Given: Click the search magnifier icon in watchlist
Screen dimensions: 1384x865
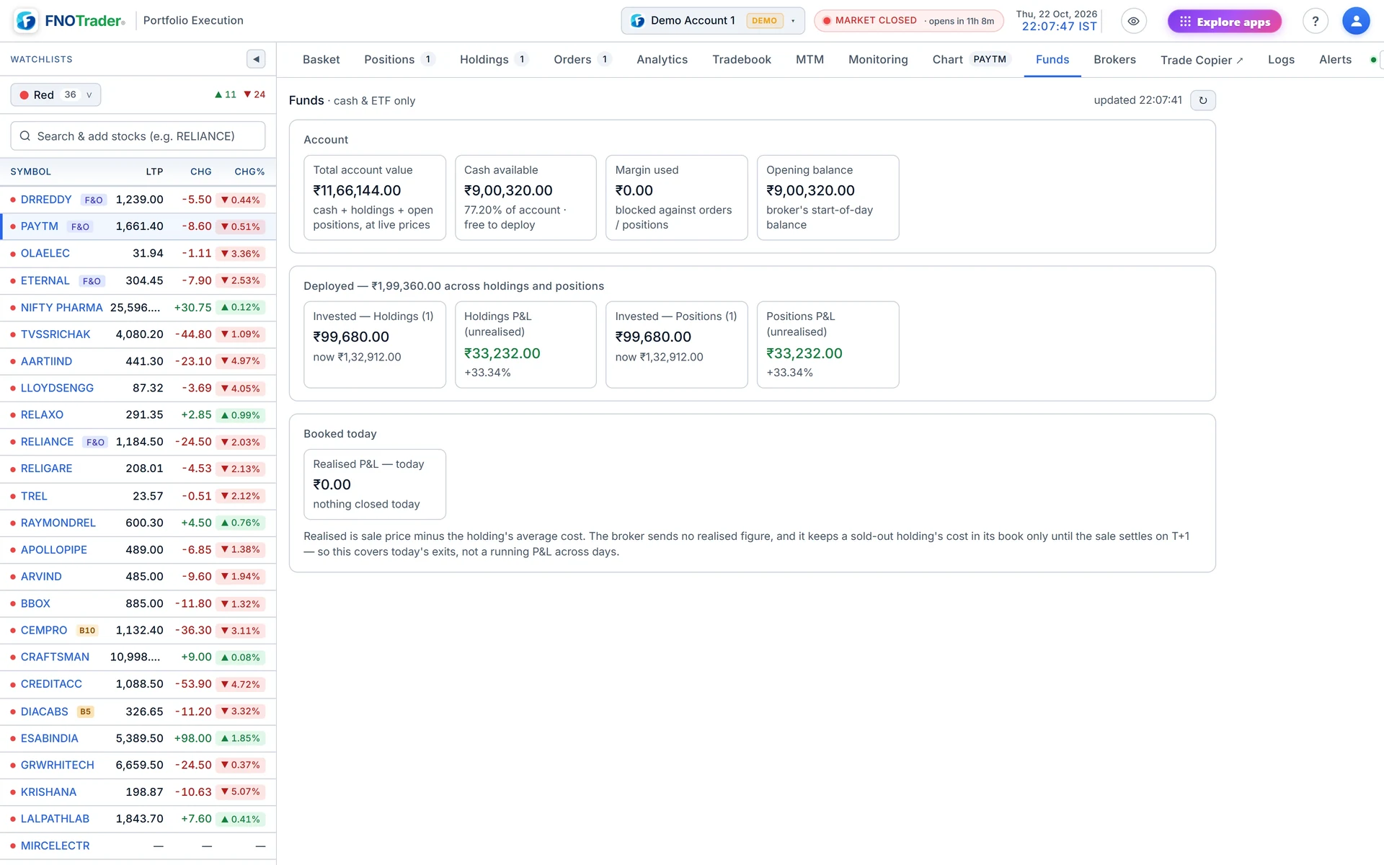Looking at the screenshot, I should 25,136.
